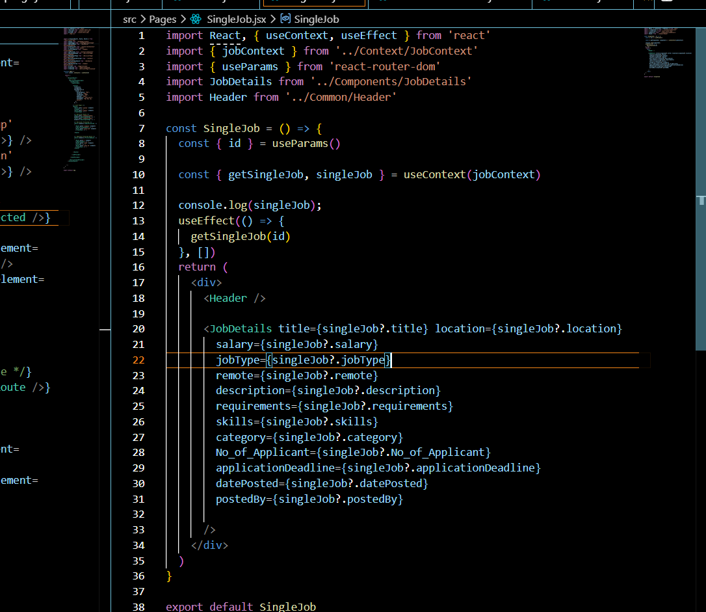706x612 pixels.
Task: Click the '<Header />' component on line 18
Action: [x=235, y=298]
